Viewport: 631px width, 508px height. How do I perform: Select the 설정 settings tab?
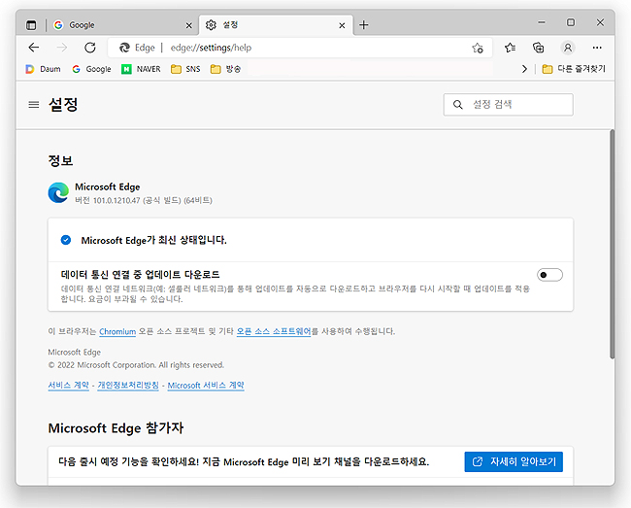coord(276,25)
